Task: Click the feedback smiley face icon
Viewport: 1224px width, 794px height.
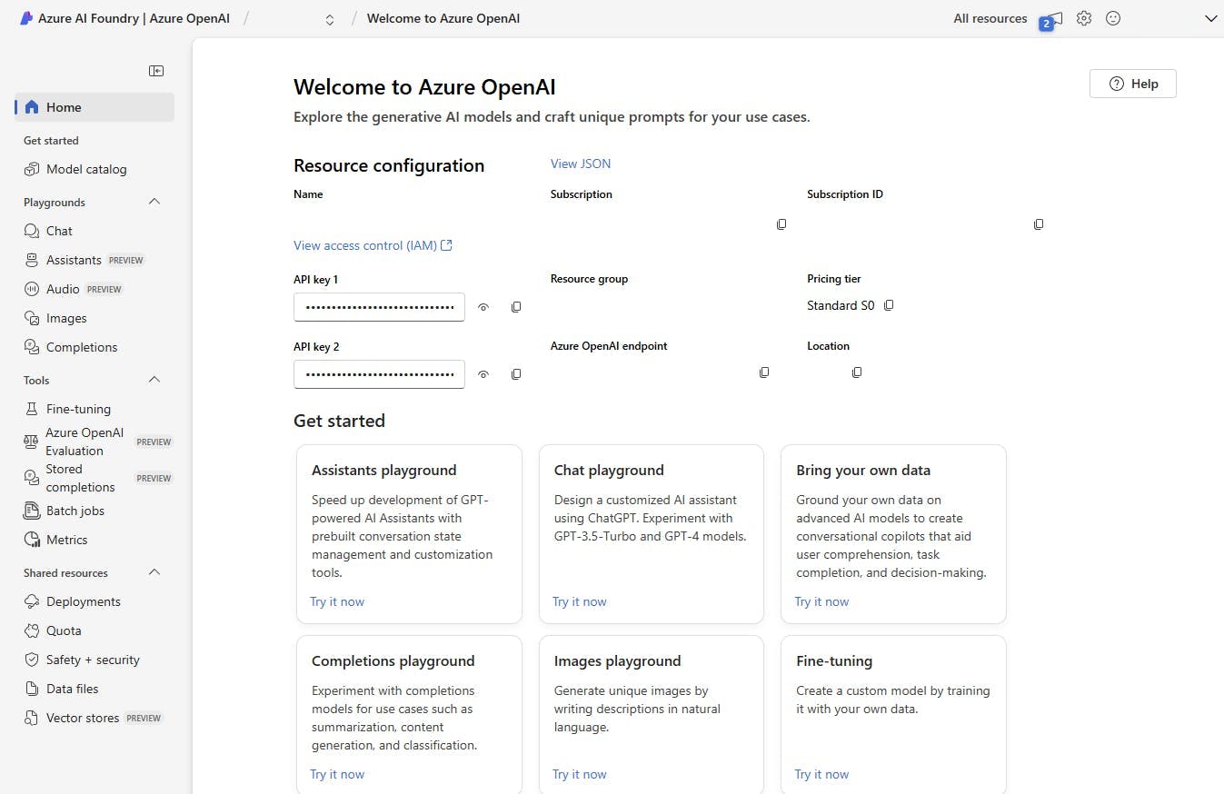Action: pyautogui.click(x=1113, y=18)
